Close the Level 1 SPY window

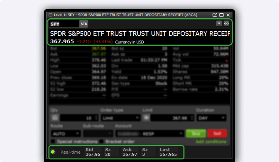tap(228, 15)
